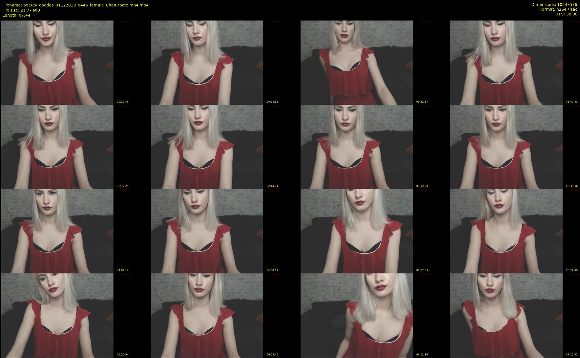This screenshot has height=358, width=580.
Task: Open the thumbnail marked 04:07.12
Action: [x=57, y=231]
